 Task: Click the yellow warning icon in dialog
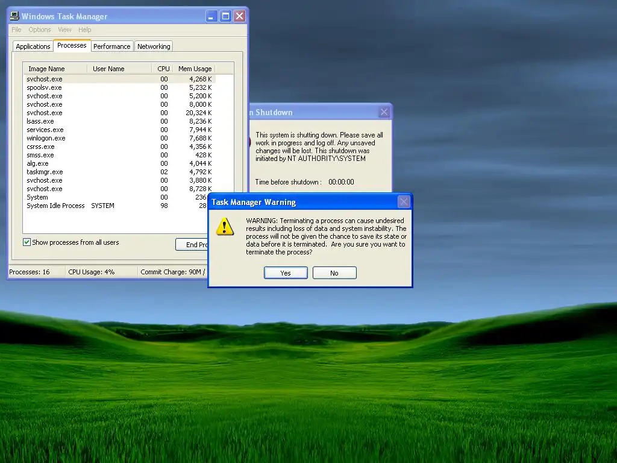pos(225,227)
